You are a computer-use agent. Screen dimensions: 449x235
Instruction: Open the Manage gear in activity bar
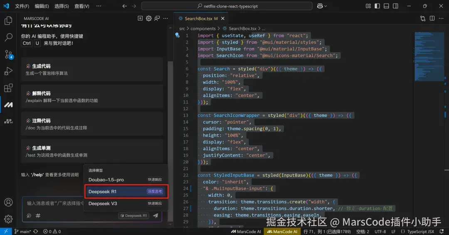(8, 219)
